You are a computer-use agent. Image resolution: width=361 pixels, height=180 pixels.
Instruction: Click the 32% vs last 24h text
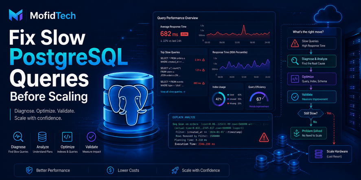click(171, 41)
